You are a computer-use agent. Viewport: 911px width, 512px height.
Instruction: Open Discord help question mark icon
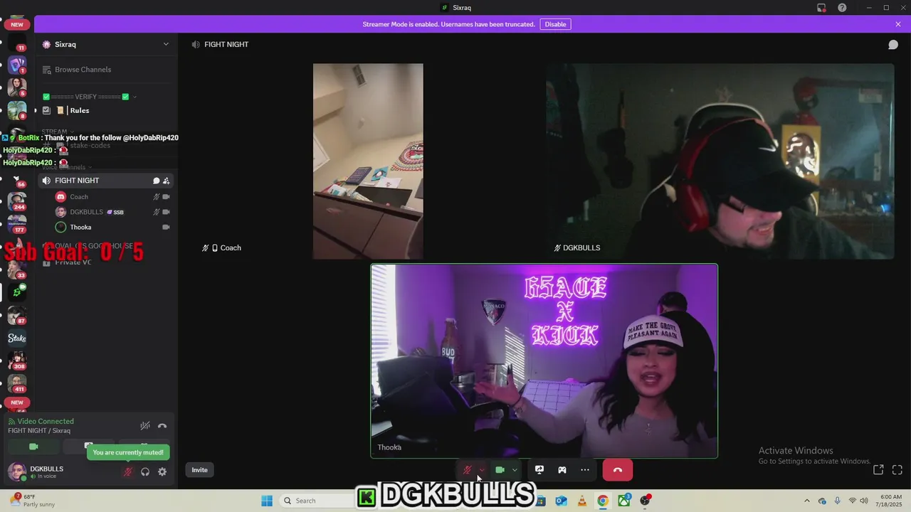pos(843,8)
